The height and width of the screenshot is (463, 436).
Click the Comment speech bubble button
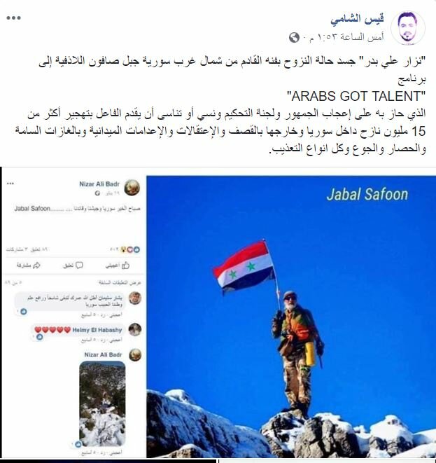click(x=73, y=265)
